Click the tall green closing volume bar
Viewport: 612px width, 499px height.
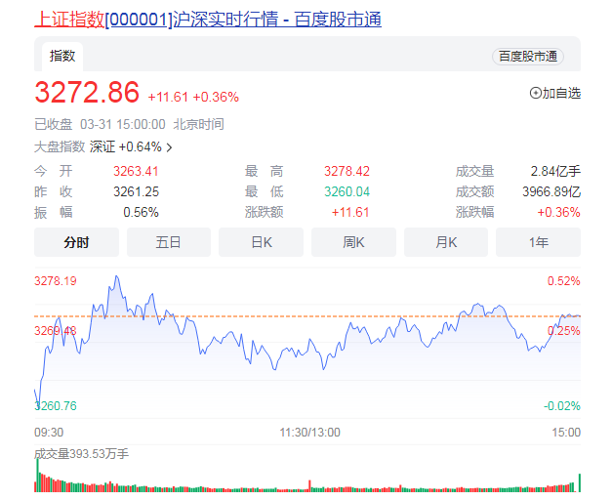tap(579, 481)
